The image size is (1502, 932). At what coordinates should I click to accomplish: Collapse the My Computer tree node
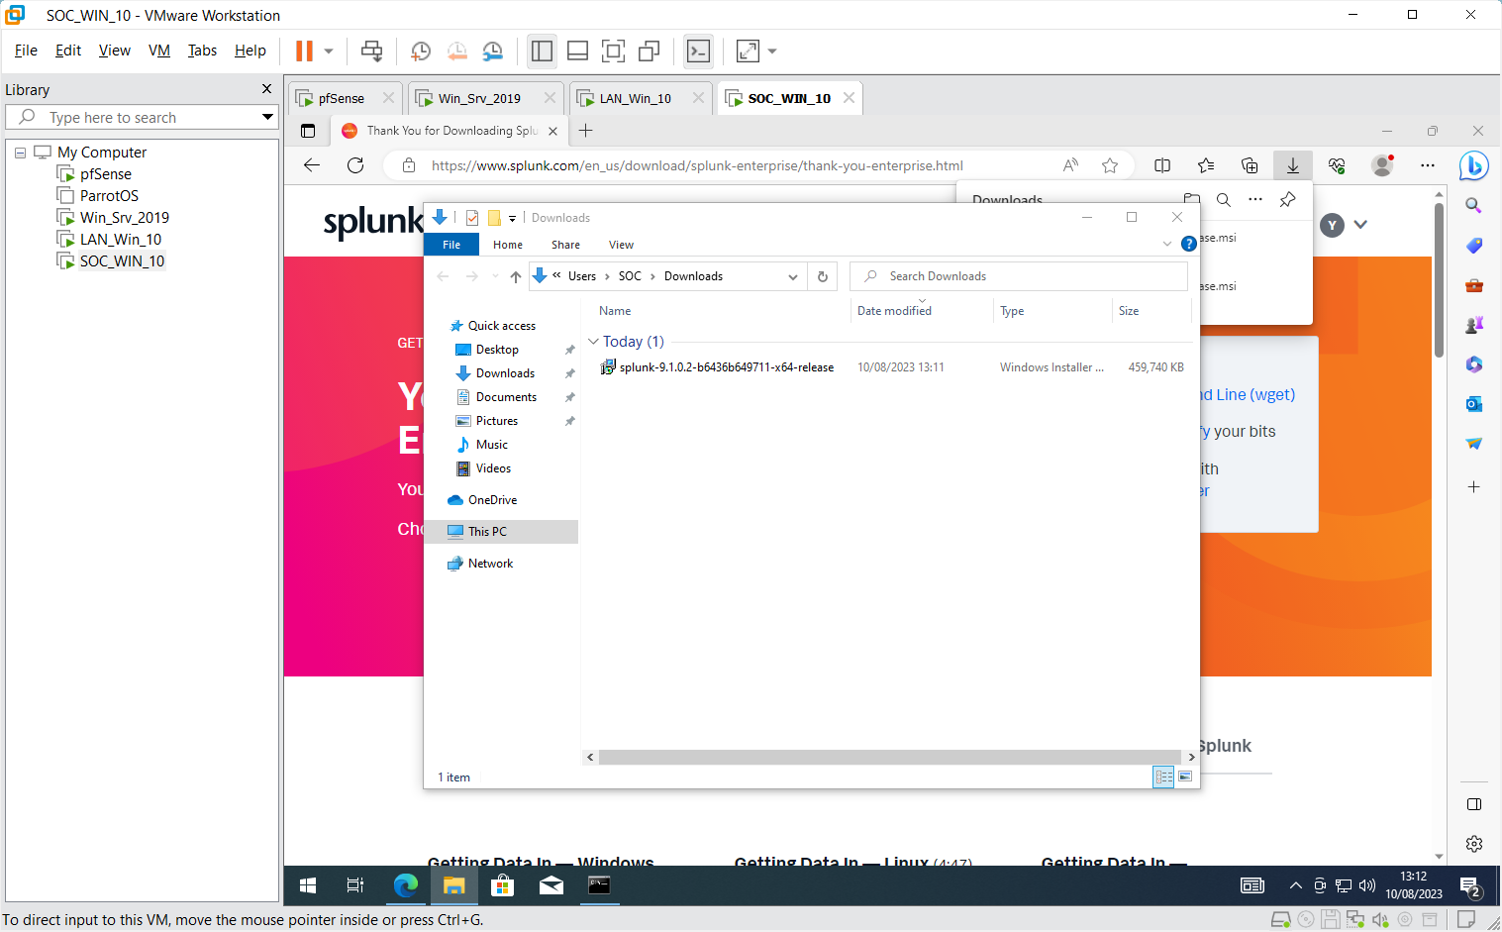coord(20,153)
